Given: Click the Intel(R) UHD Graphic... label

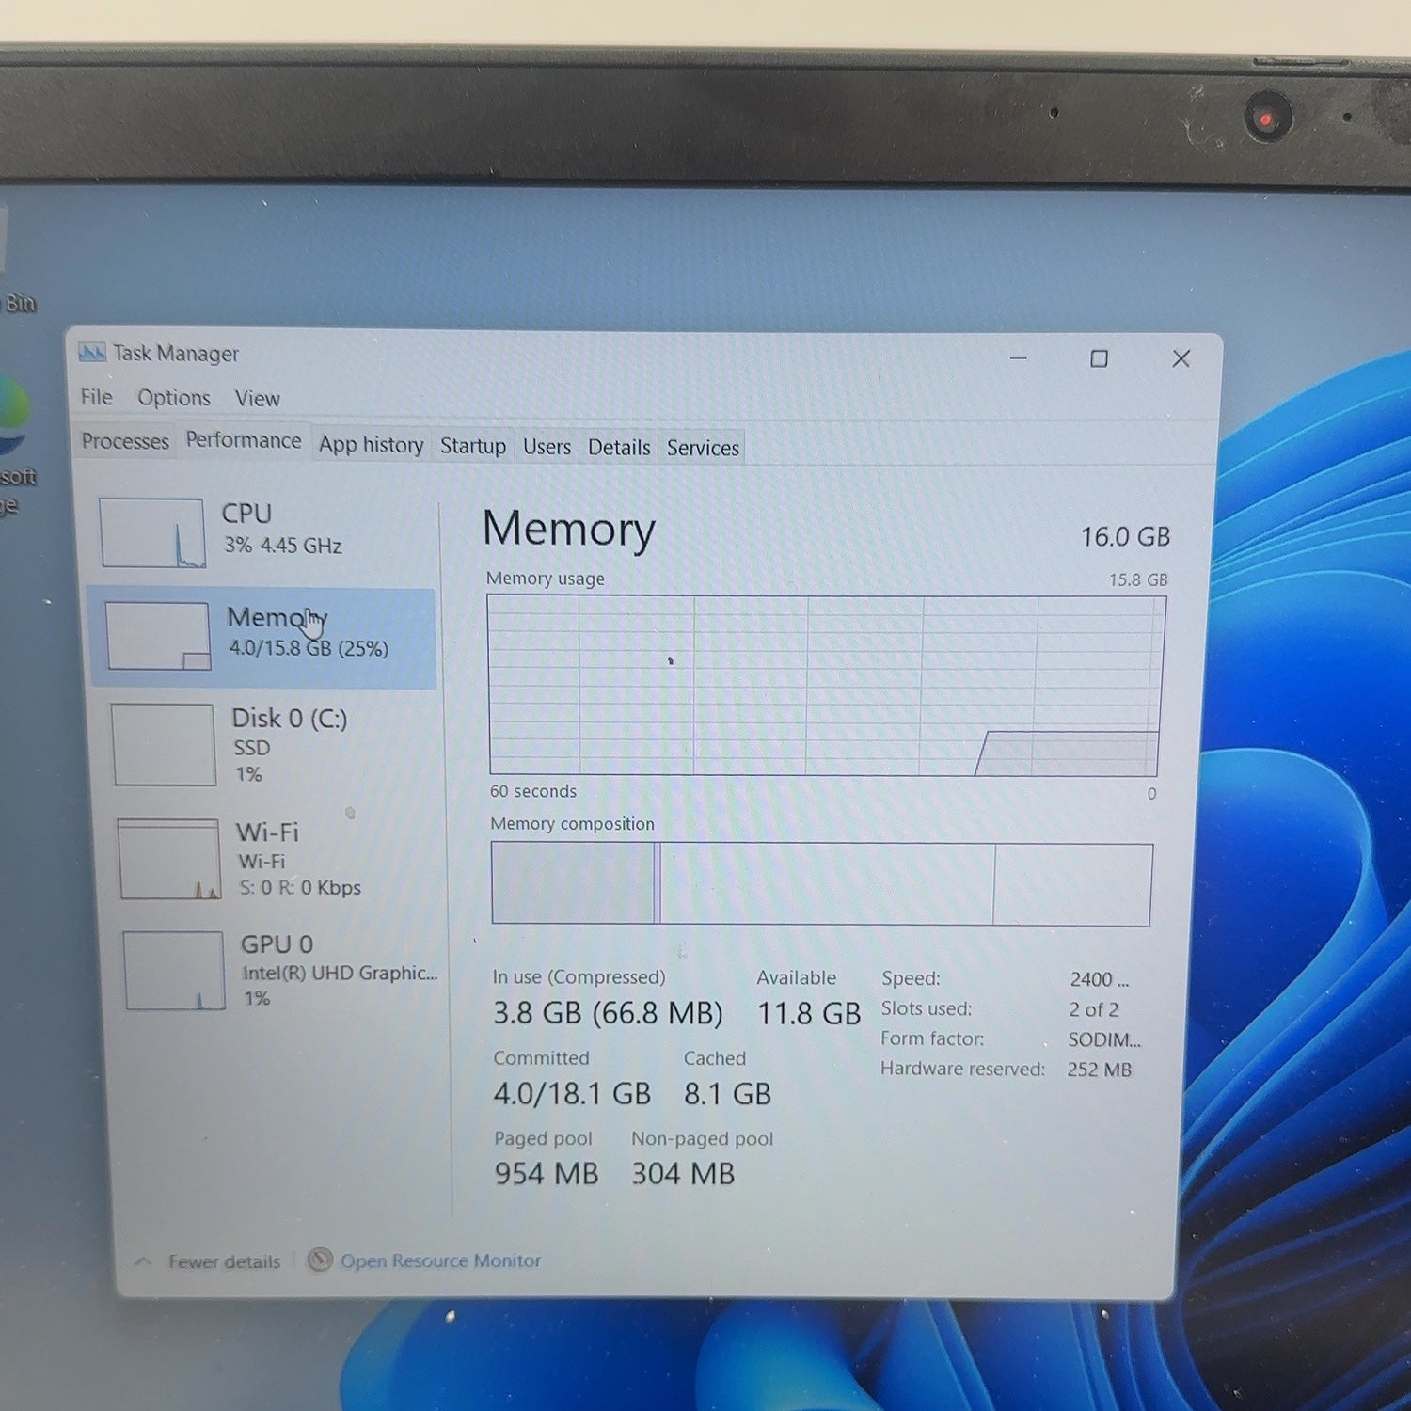Looking at the screenshot, I should pyautogui.click(x=340, y=974).
